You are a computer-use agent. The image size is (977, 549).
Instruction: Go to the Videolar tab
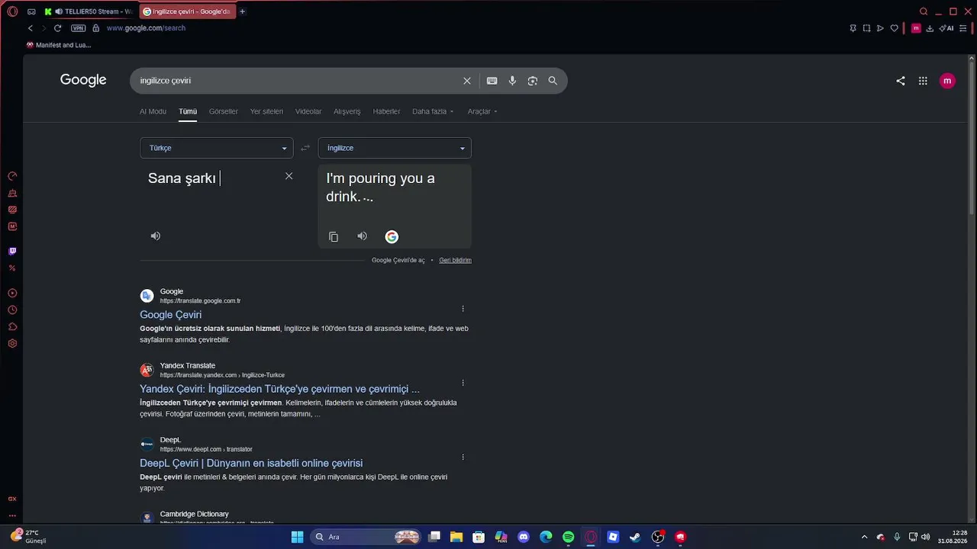coord(308,111)
